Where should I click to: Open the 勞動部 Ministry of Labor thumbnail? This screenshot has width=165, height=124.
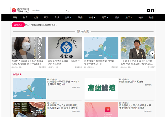[x=65, y=48]
